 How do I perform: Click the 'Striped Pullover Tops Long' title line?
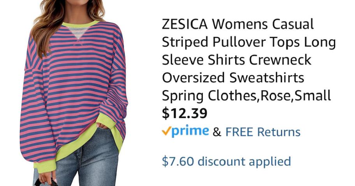coord(249,42)
